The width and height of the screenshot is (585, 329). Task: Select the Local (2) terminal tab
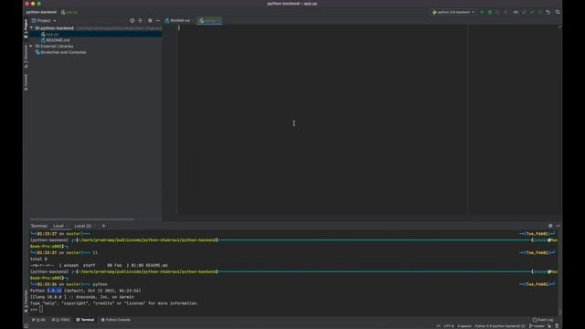coord(83,226)
